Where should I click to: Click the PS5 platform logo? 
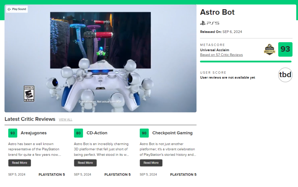coord(209,23)
